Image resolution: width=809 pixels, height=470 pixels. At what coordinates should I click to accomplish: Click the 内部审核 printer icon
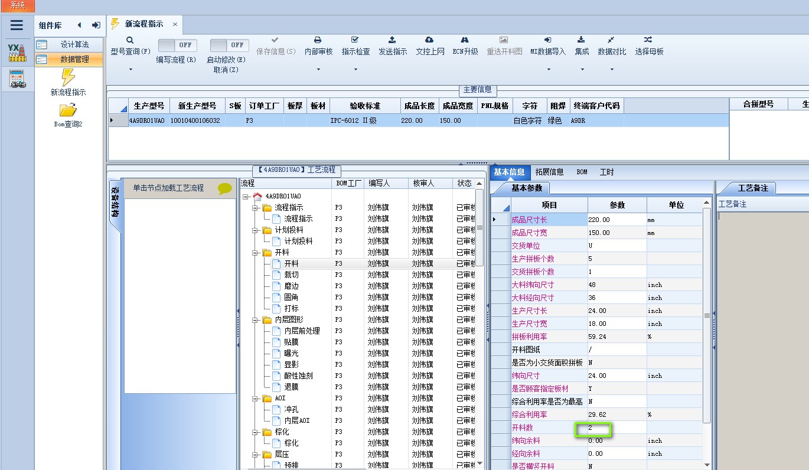point(318,40)
